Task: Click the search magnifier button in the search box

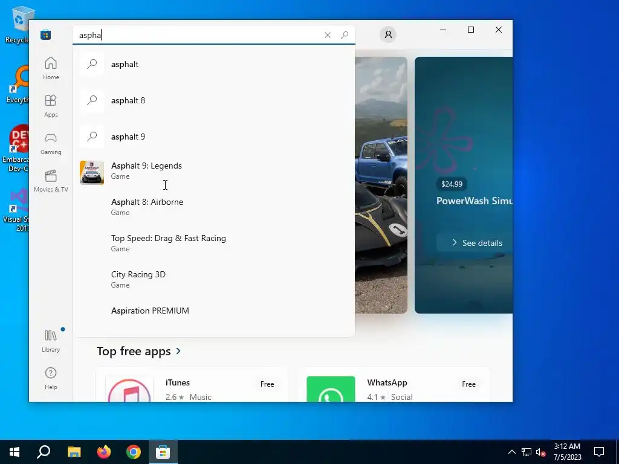Action: (345, 35)
